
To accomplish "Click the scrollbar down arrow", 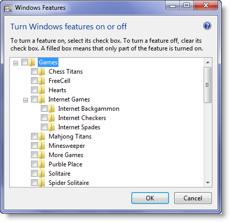I will (208, 183).
